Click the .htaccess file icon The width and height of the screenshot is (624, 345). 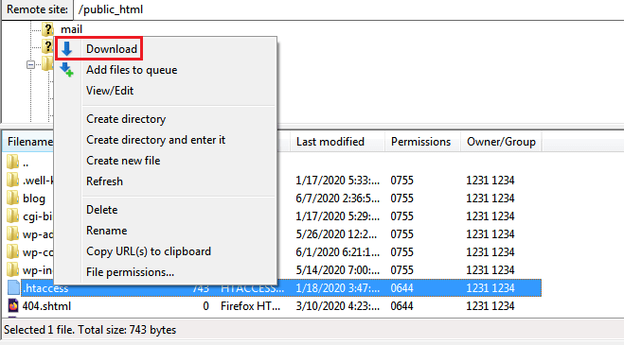point(13,287)
